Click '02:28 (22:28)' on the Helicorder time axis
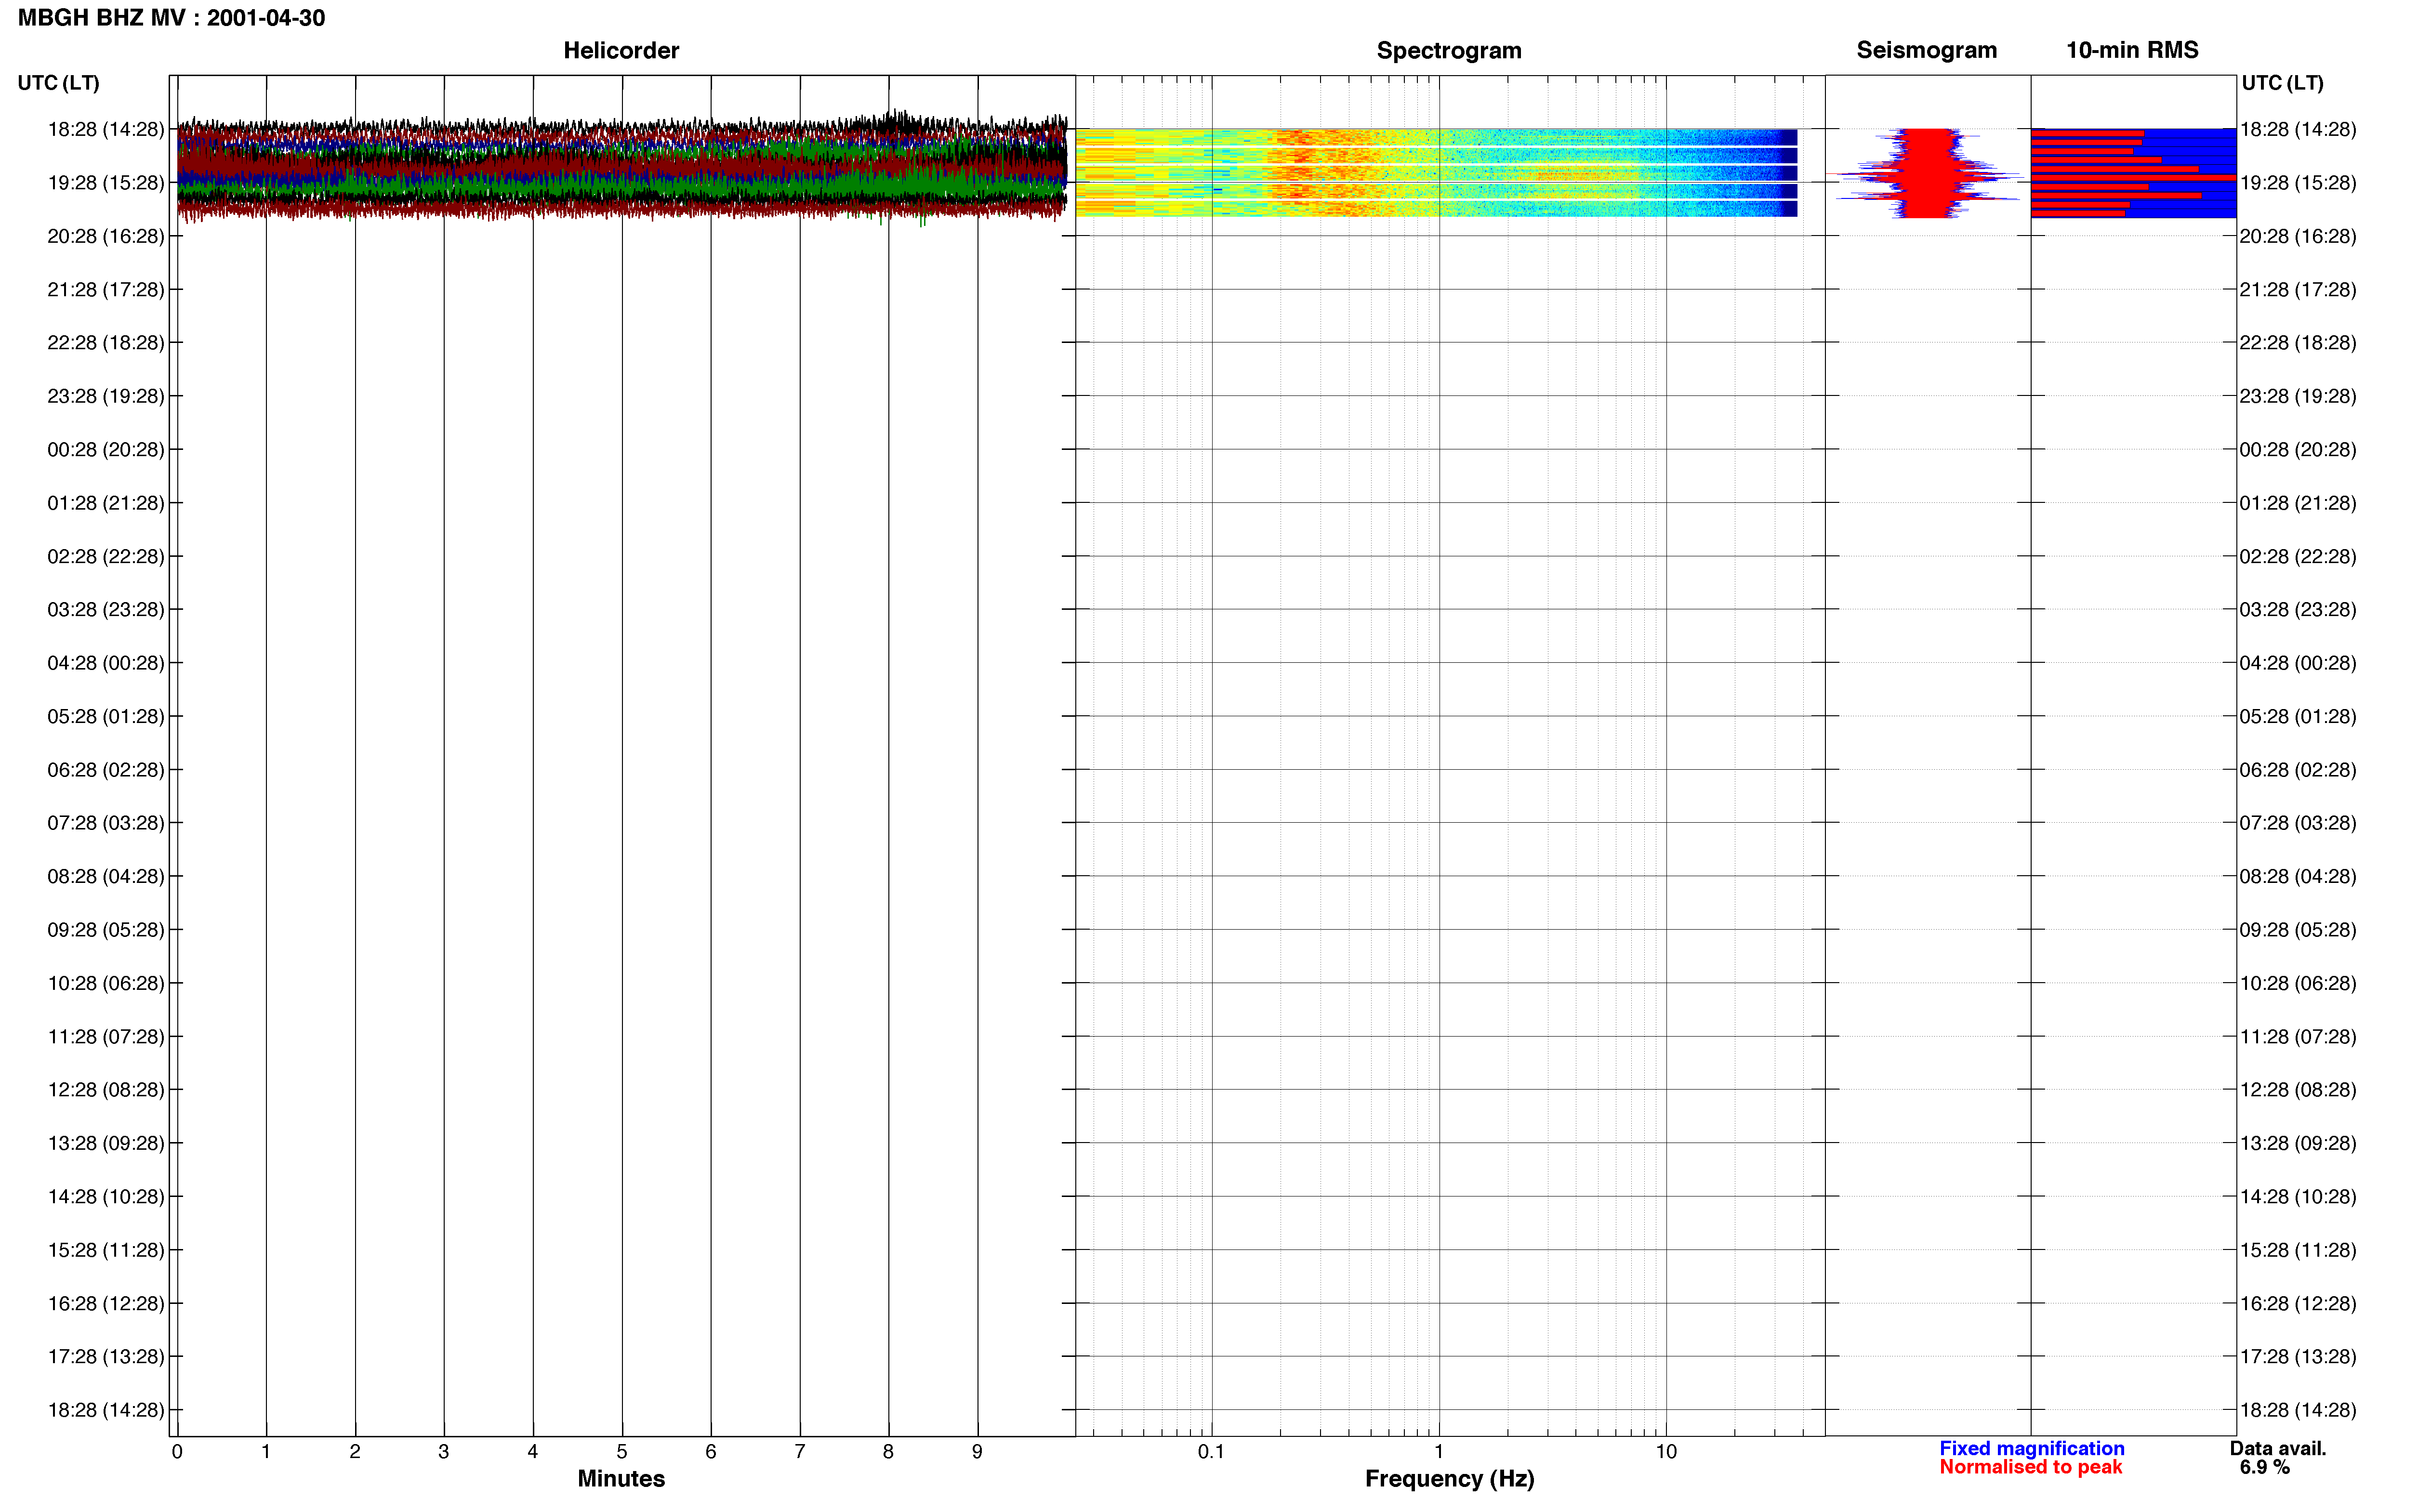Image resolution: width=2418 pixels, height=1512 pixels. 106,556
